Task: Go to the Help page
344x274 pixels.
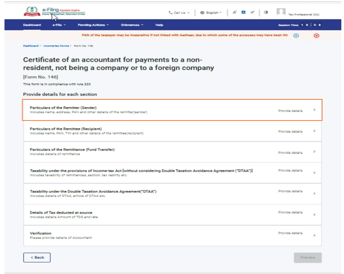Action: pyautogui.click(x=159, y=25)
